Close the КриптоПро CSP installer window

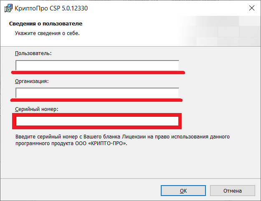click(x=251, y=8)
